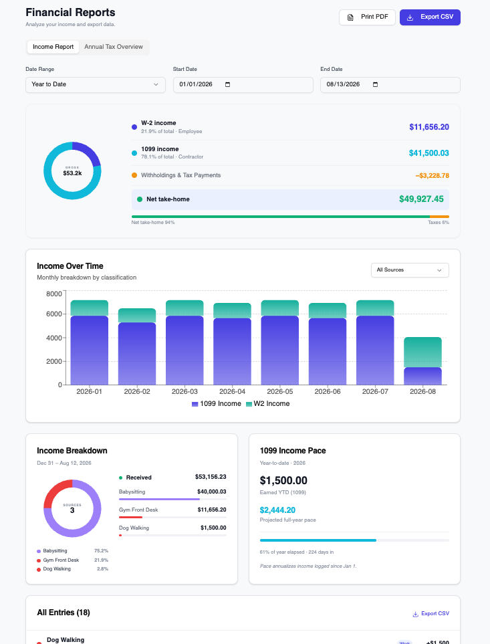Click the 1099 income cyan dot indicator
This screenshot has height=644, width=490.
click(134, 152)
